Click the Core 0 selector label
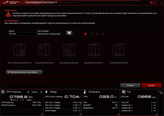Viewport: 164px width, 116px height. (34, 92)
